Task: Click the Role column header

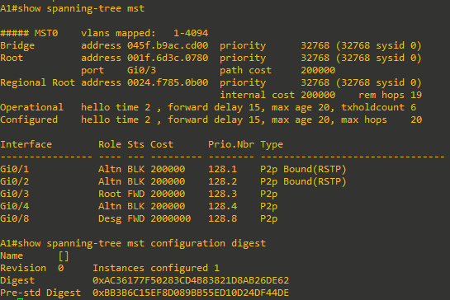Action: pos(110,144)
